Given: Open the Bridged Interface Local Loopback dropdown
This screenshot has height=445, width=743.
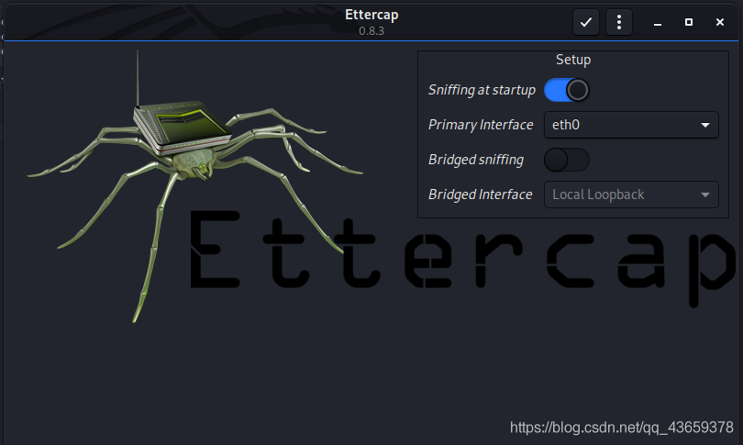Looking at the screenshot, I should (x=631, y=195).
